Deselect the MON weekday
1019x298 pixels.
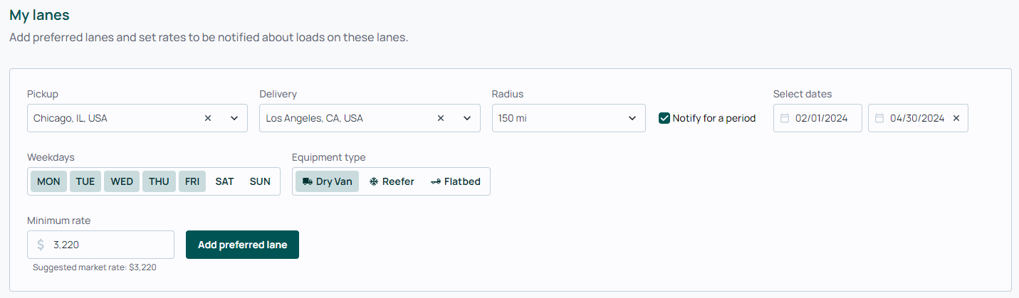click(48, 181)
